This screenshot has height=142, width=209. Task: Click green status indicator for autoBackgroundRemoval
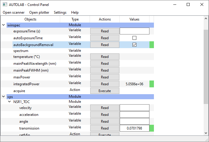[152, 45]
